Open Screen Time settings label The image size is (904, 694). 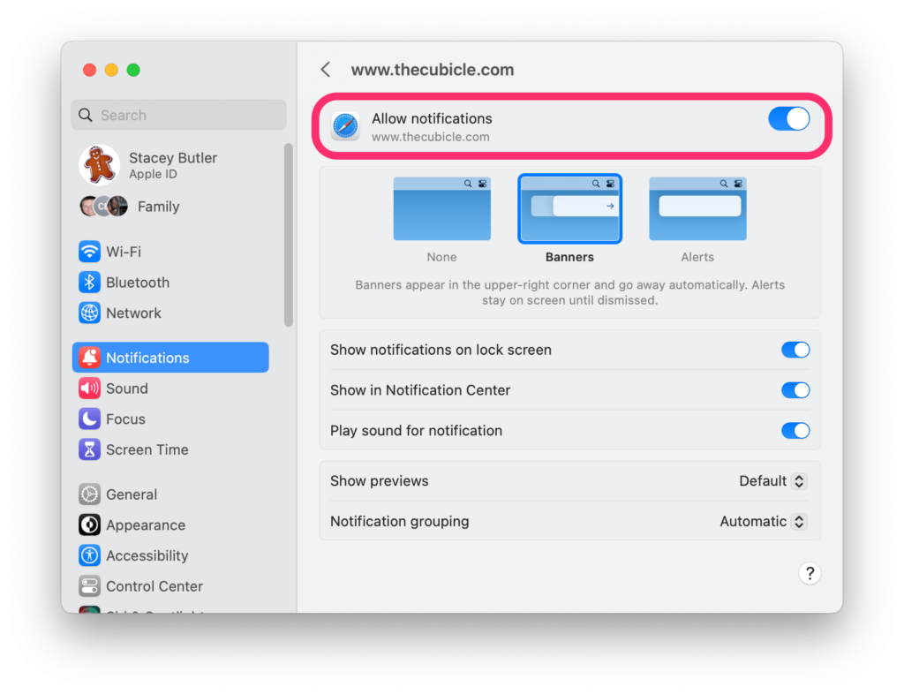coord(147,449)
